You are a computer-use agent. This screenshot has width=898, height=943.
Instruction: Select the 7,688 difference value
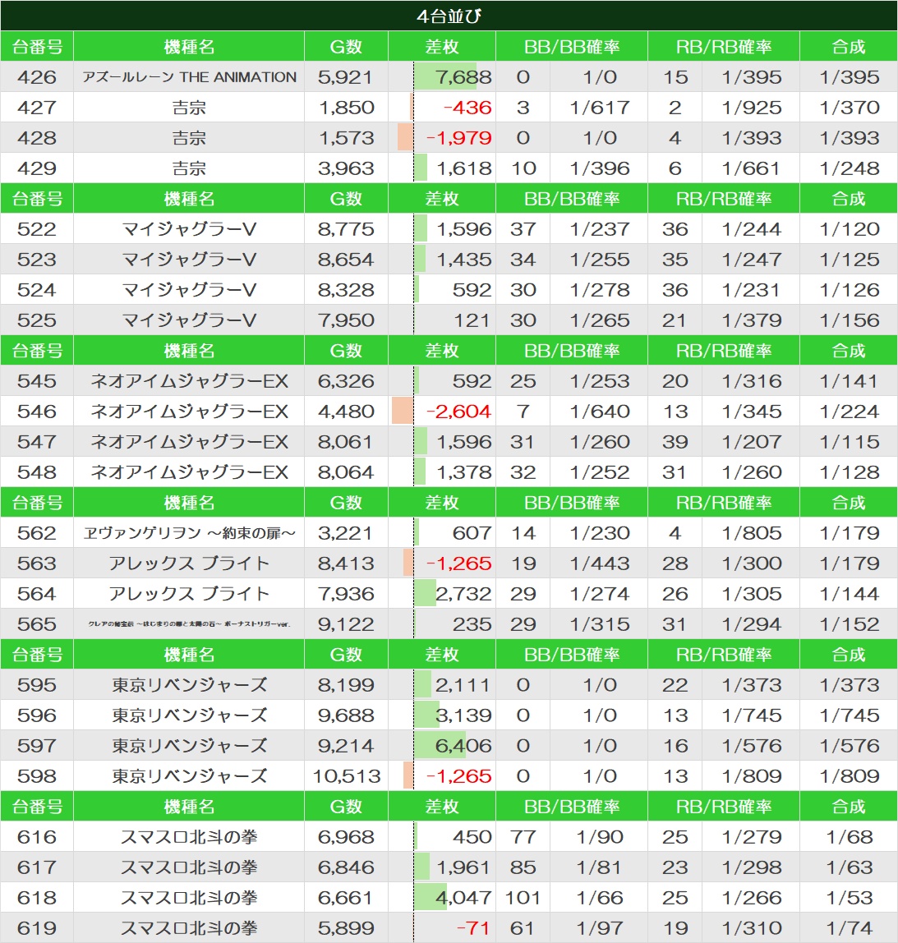tap(463, 77)
